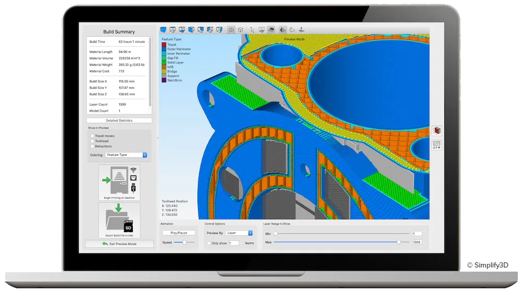The image size is (521, 292).
Task: Click the Build Size X value '118.36 mm'
Action: (127, 81)
